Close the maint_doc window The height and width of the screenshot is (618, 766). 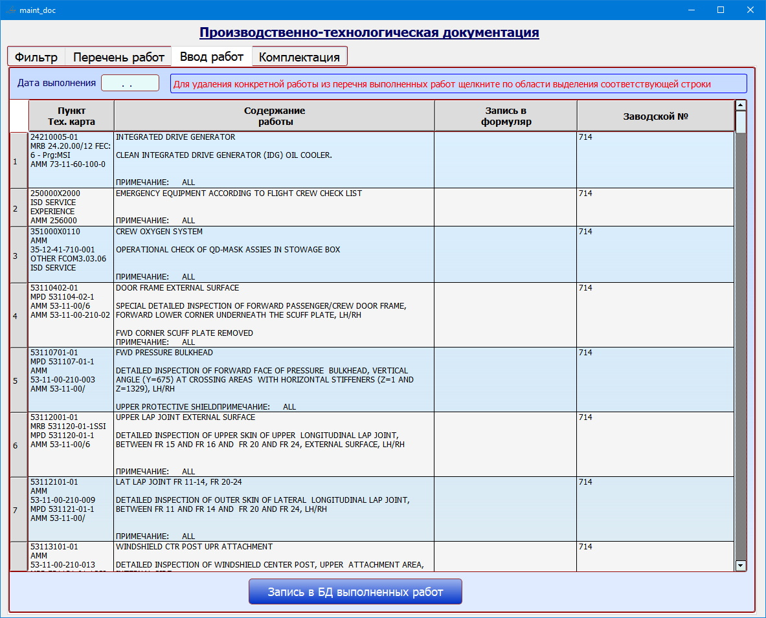tap(750, 10)
